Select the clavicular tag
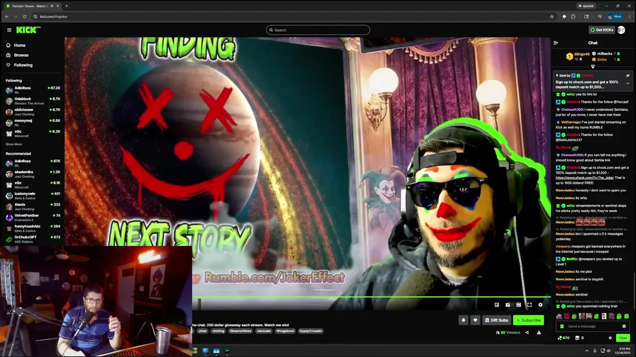 coord(264,331)
